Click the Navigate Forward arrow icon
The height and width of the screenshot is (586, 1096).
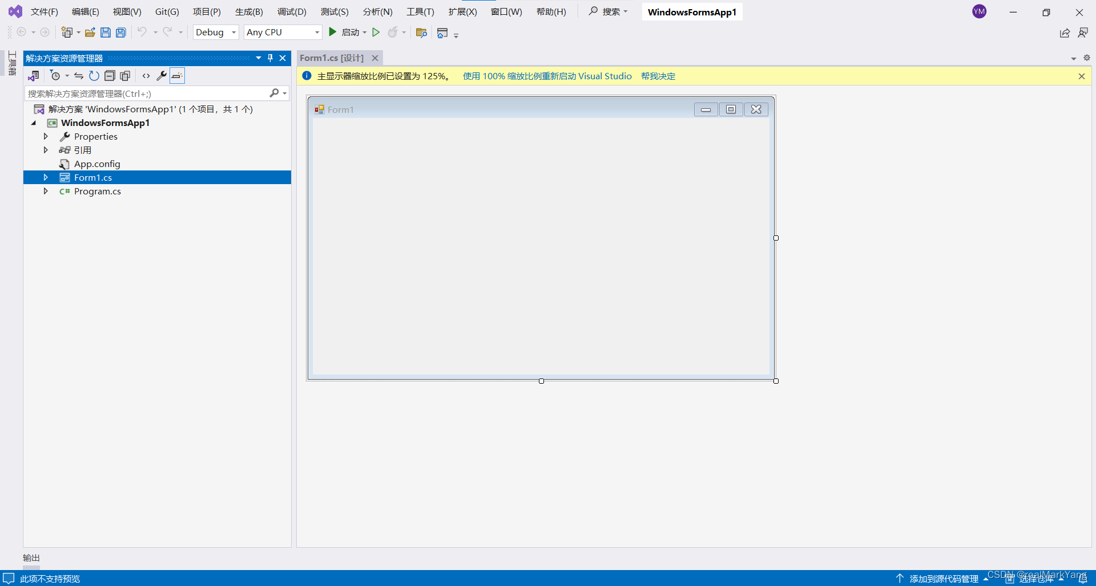[x=45, y=32]
